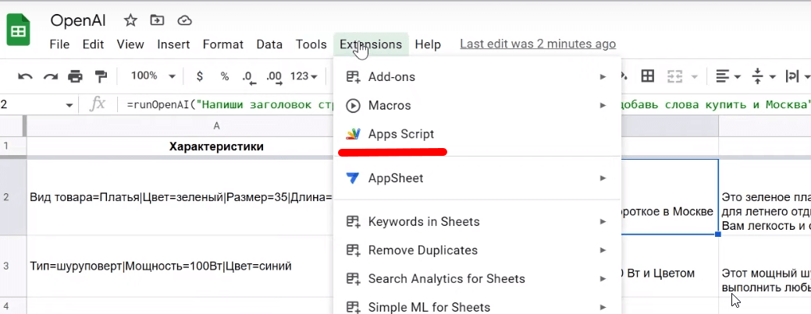Select Macros menu entry

pyautogui.click(x=476, y=105)
